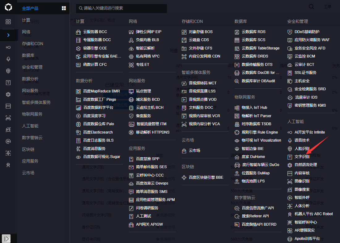Focus the keyword search input field
The height and width of the screenshot is (243, 340).
pos(121,8)
